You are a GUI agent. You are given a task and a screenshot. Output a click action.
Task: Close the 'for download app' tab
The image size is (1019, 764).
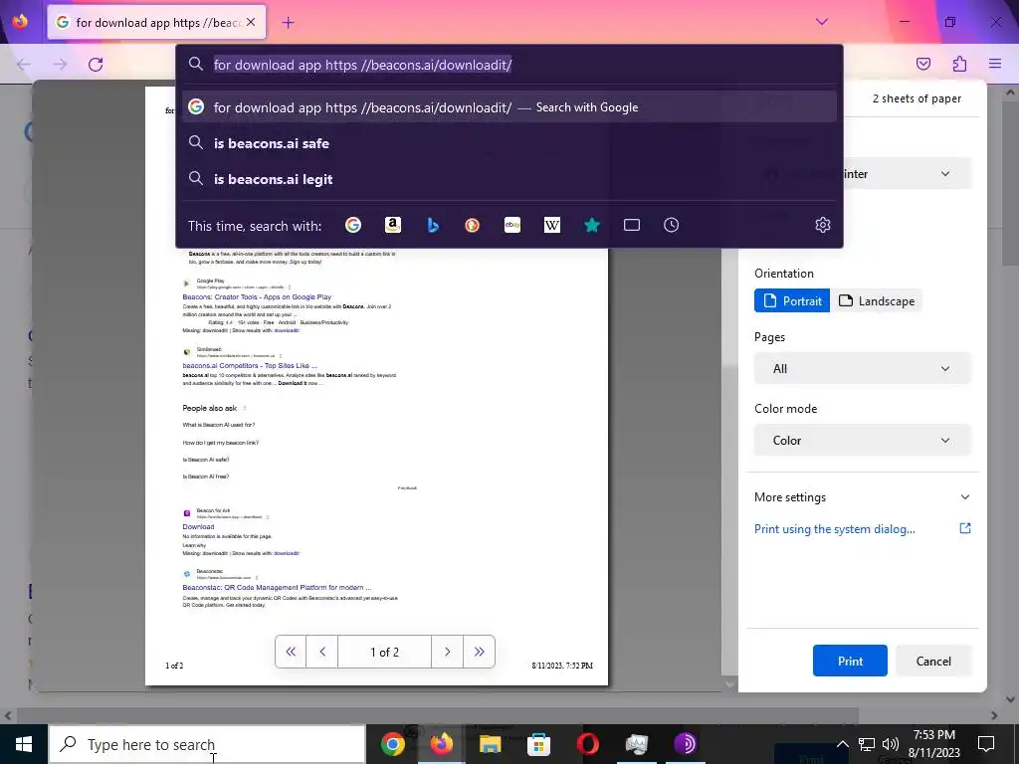click(251, 22)
